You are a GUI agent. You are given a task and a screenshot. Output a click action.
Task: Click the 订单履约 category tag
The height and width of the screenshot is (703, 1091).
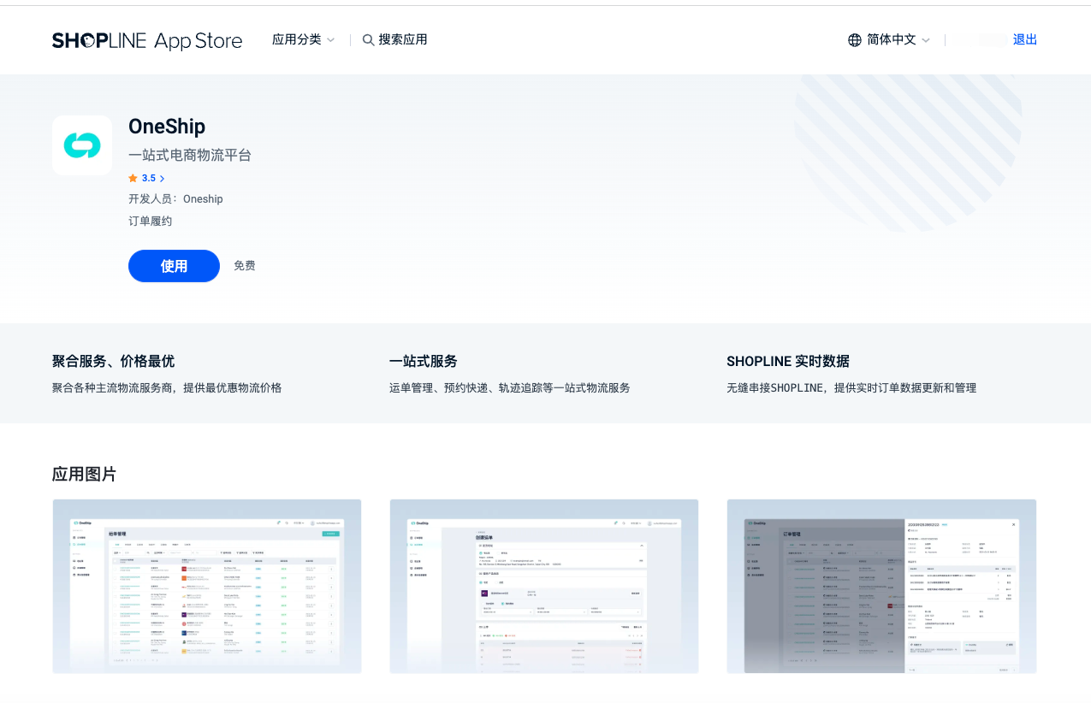151,222
